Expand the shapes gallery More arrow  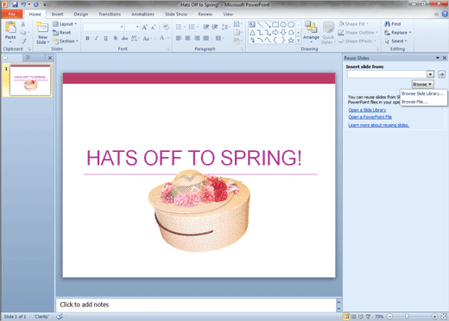tap(299, 41)
